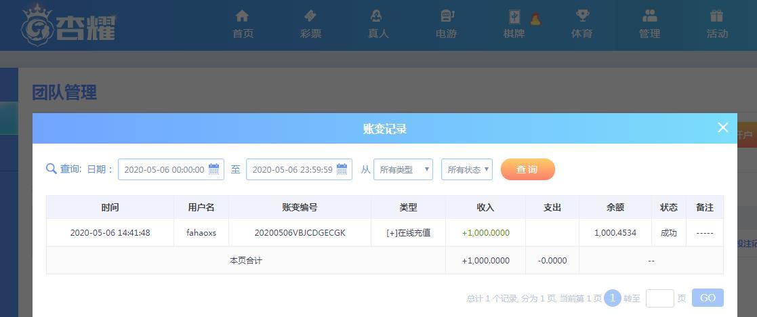Open the 真人 live dealer icon

[377, 16]
